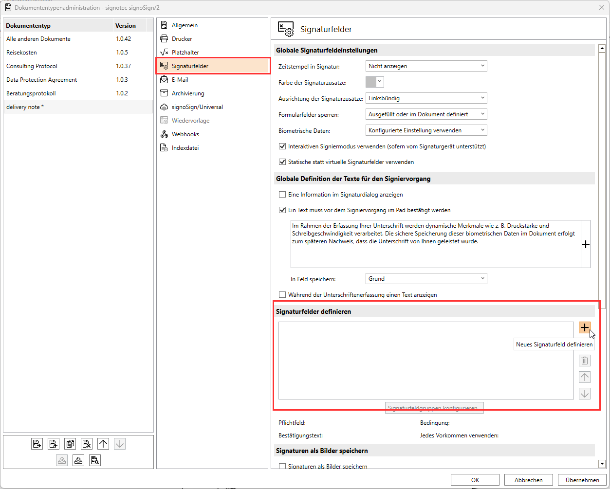Click the delete document type icon
Screen dimensions: 610x489
(x=87, y=444)
